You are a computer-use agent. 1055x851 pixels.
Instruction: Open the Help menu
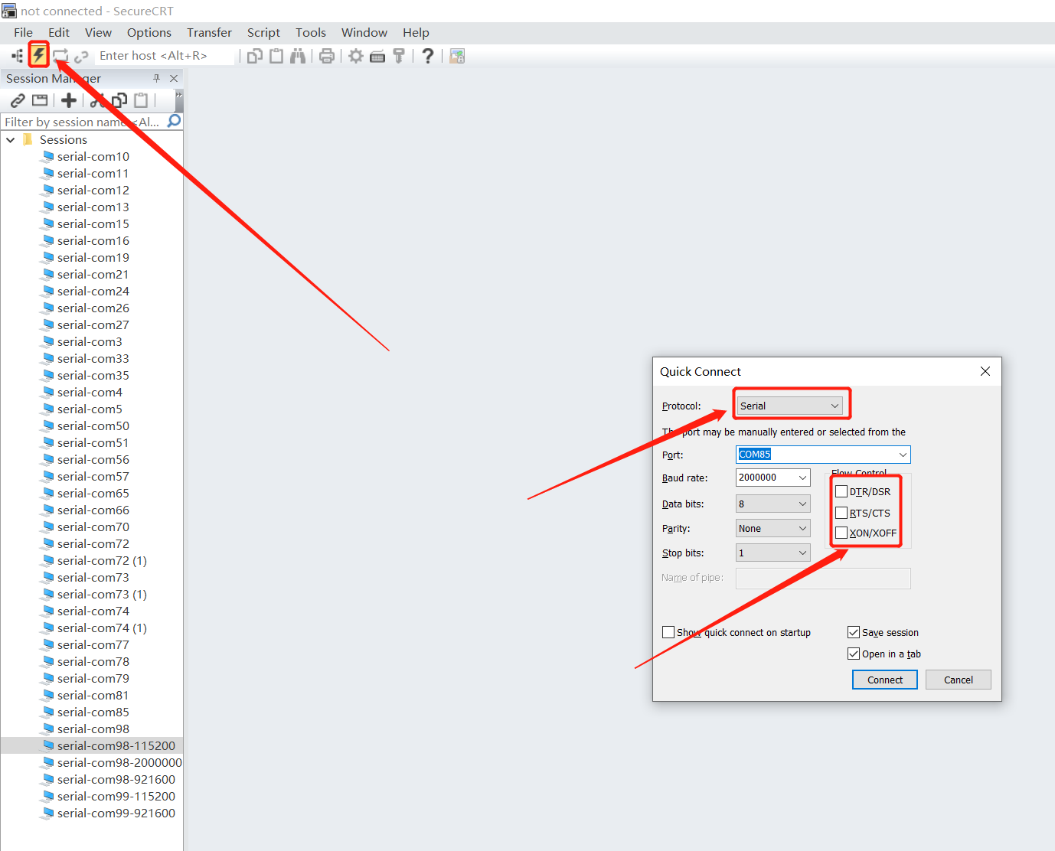(x=416, y=32)
